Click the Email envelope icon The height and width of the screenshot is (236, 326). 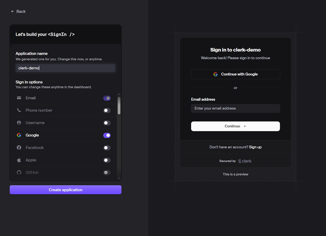click(19, 98)
